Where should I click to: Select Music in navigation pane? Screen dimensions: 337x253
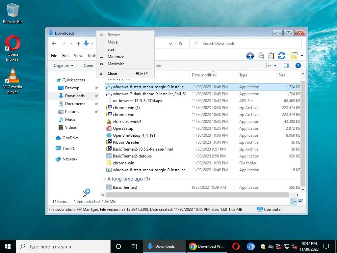(x=70, y=120)
